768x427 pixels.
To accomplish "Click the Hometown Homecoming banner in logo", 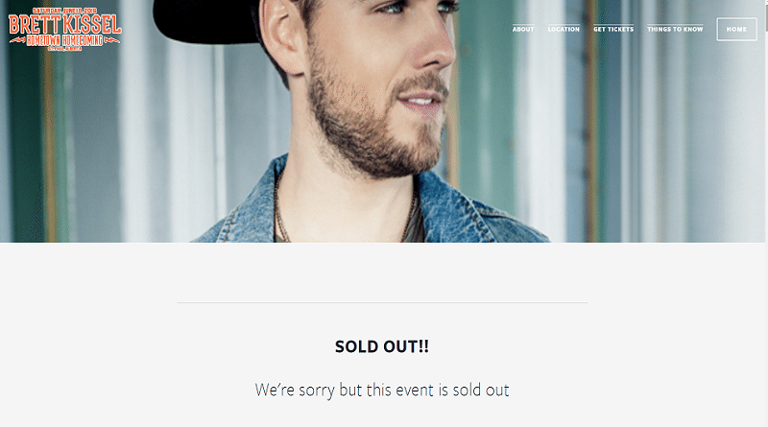I will coord(65,41).
